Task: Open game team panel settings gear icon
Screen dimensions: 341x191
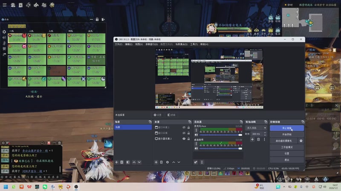Action: (x=4, y=32)
